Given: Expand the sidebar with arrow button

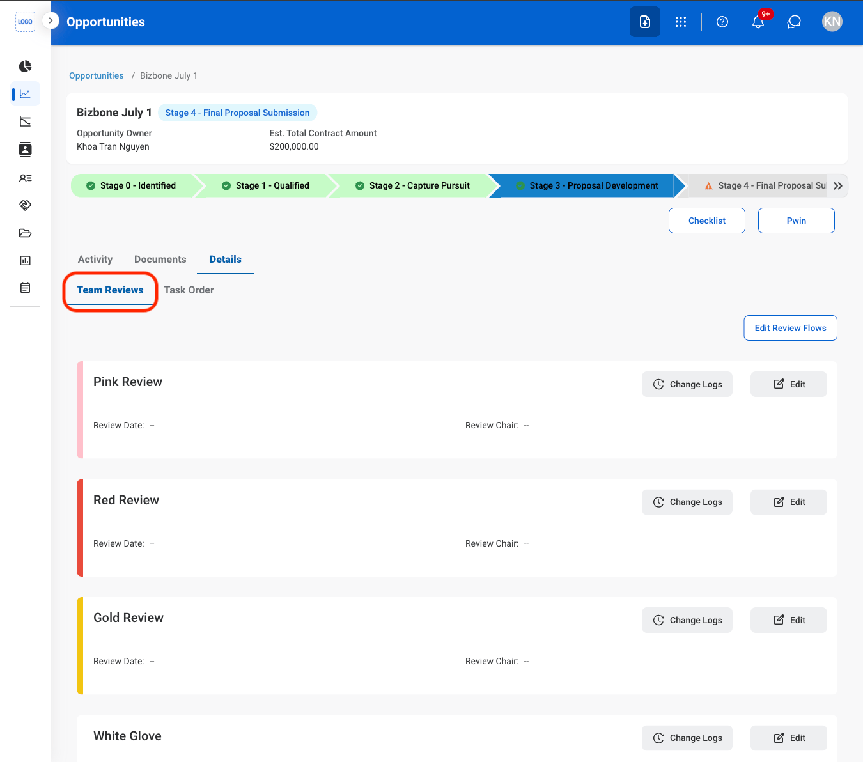Looking at the screenshot, I should pyautogui.click(x=51, y=20).
